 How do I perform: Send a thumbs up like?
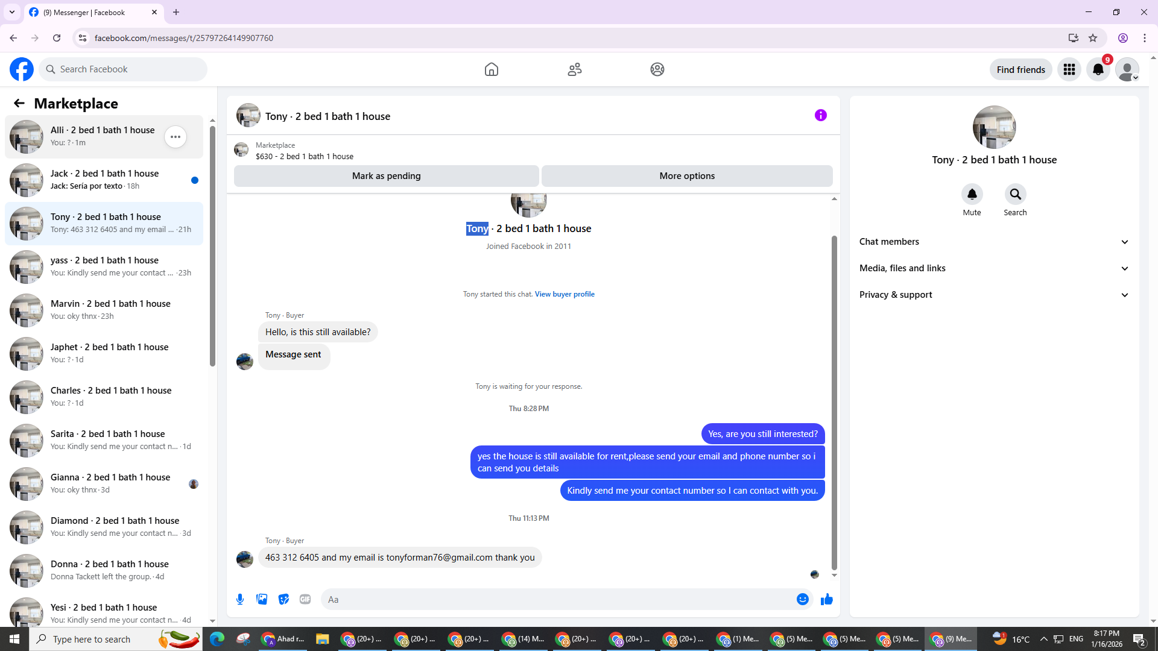tap(826, 599)
